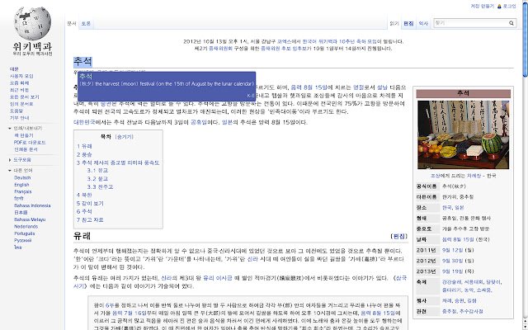The image size is (528, 330).
Task: Click the vertical scrollbar thumb
Action: [526, 39]
